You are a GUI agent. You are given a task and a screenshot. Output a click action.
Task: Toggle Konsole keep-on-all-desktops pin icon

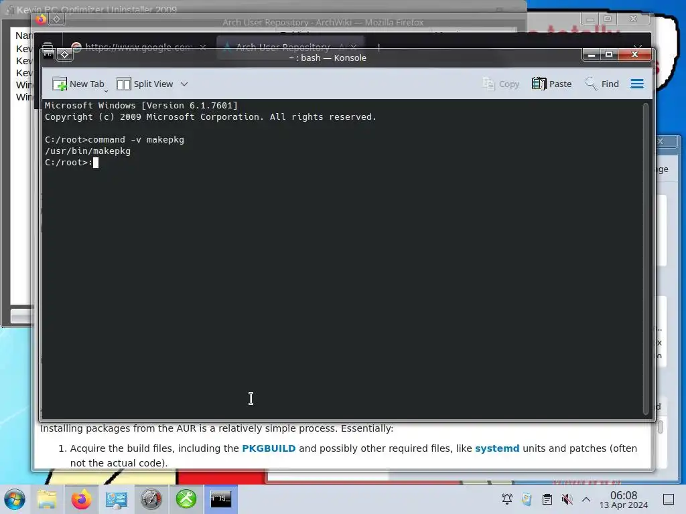coord(65,55)
